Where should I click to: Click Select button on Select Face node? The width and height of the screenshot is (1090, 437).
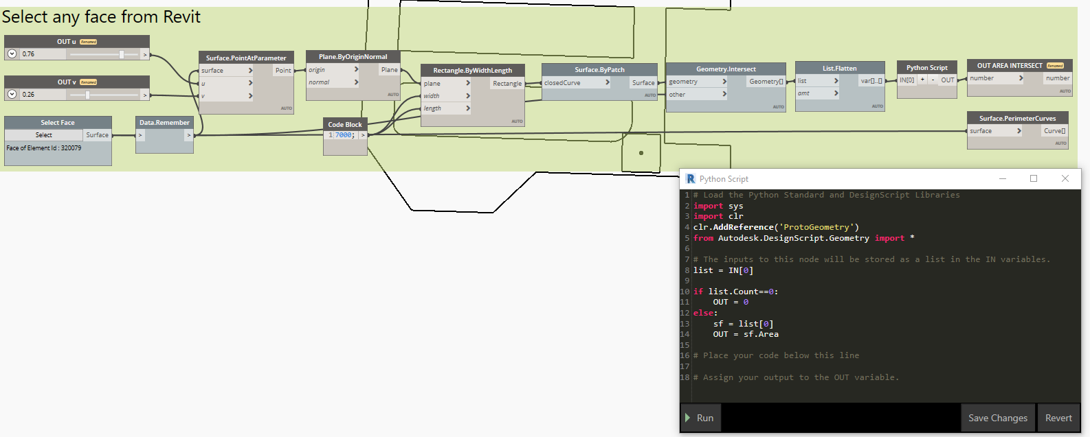(44, 135)
